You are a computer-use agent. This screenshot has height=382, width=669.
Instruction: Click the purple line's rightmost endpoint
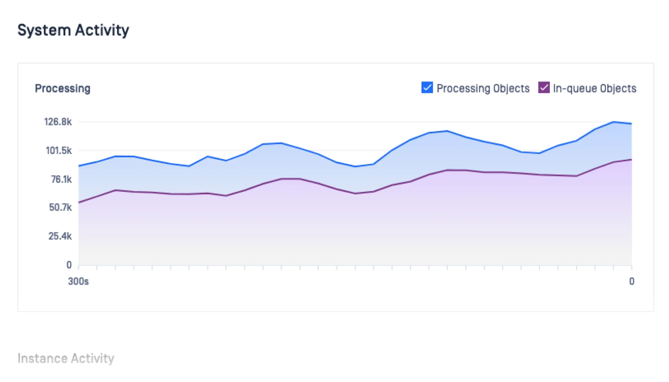631,160
